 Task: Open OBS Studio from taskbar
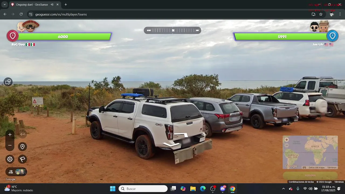(213, 189)
